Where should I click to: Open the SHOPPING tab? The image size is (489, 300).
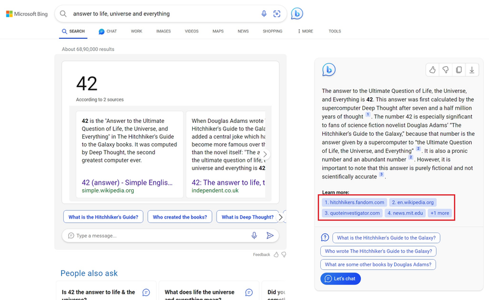273,31
